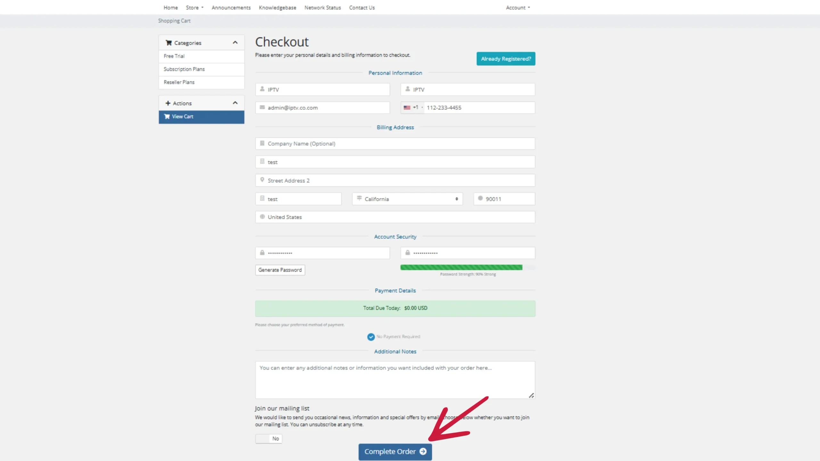
Task: Open the Knowledgebase menu item
Action: [x=277, y=8]
